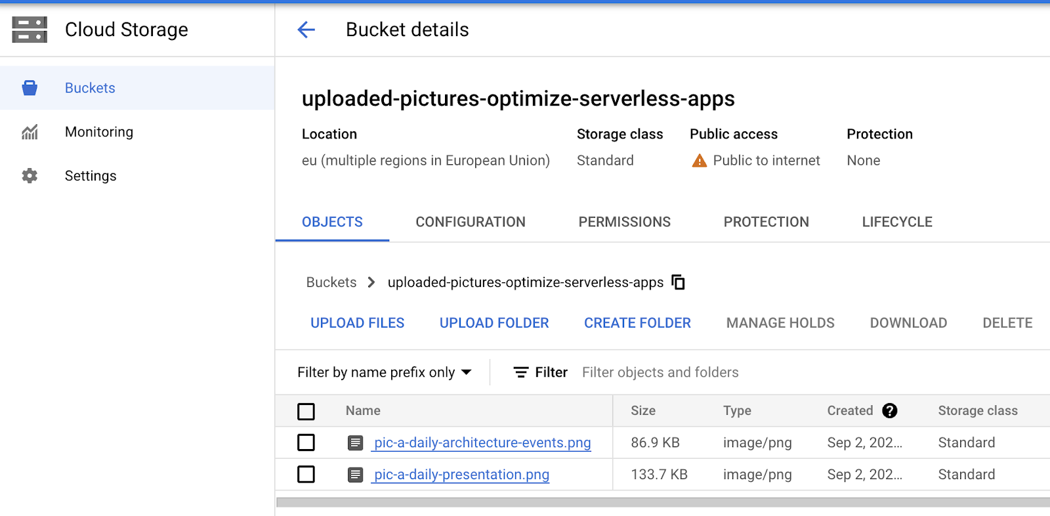Click the Settings gear icon
1050x516 pixels.
(x=30, y=176)
